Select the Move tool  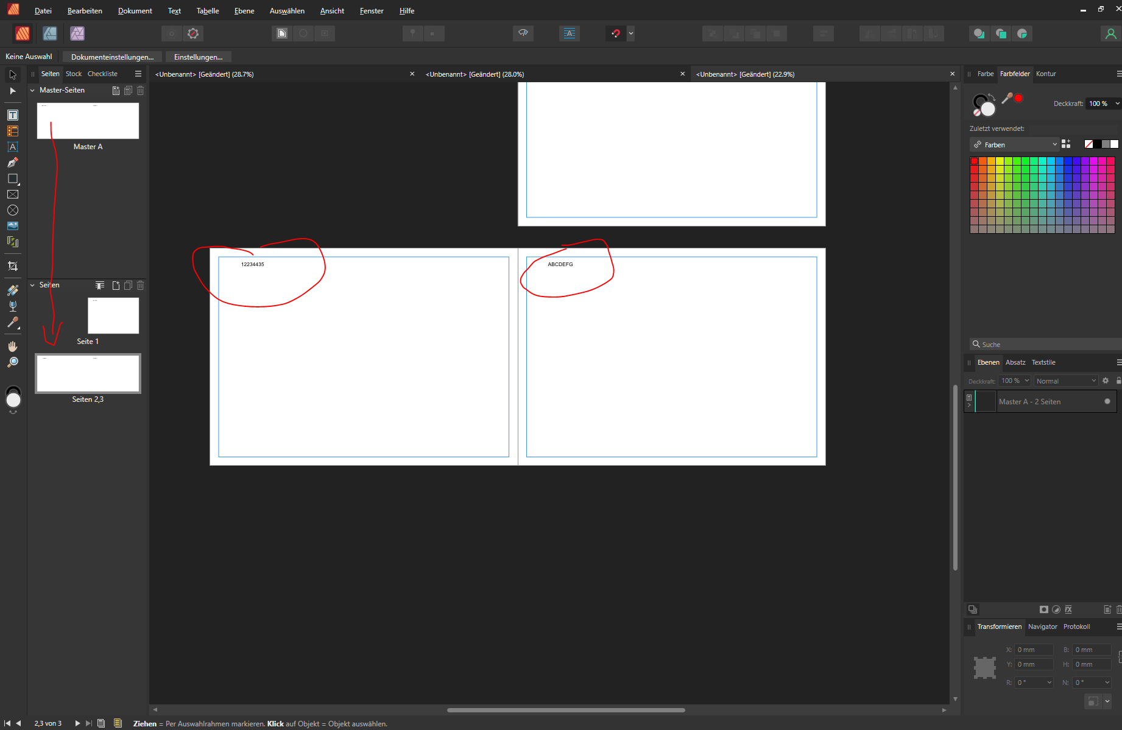tap(13, 74)
